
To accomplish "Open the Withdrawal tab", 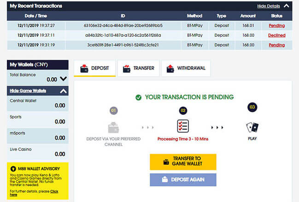I will pos(186,69).
